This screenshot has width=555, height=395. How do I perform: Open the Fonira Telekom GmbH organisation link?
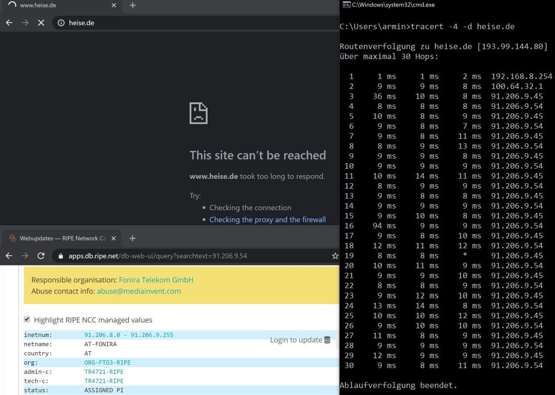(156, 280)
